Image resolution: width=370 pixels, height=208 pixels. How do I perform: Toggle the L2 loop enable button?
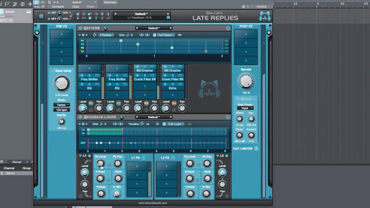tap(218, 156)
